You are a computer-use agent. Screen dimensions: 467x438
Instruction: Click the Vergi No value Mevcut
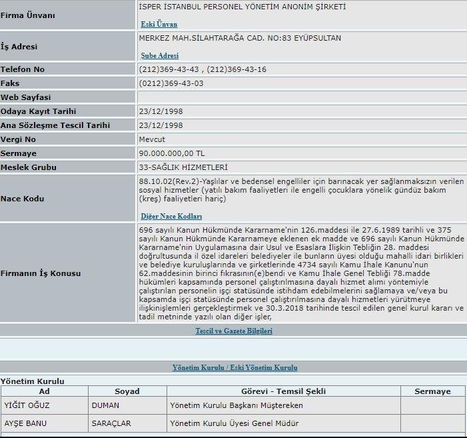point(153,139)
